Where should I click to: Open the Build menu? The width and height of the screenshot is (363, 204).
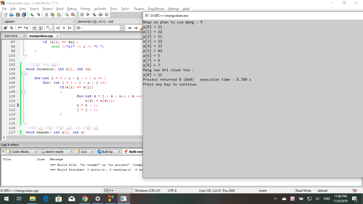click(x=60, y=9)
